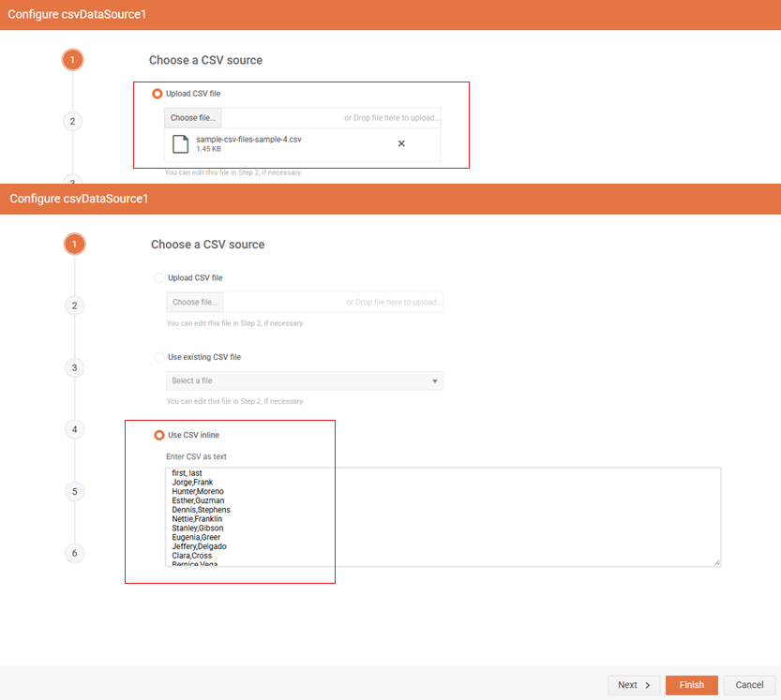Go to wizard step 3 in the lower panel
The width and height of the screenshot is (781, 700).
(x=75, y=368)
